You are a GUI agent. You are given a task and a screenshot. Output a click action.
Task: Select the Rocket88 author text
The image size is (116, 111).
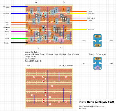tap(82, 108)
